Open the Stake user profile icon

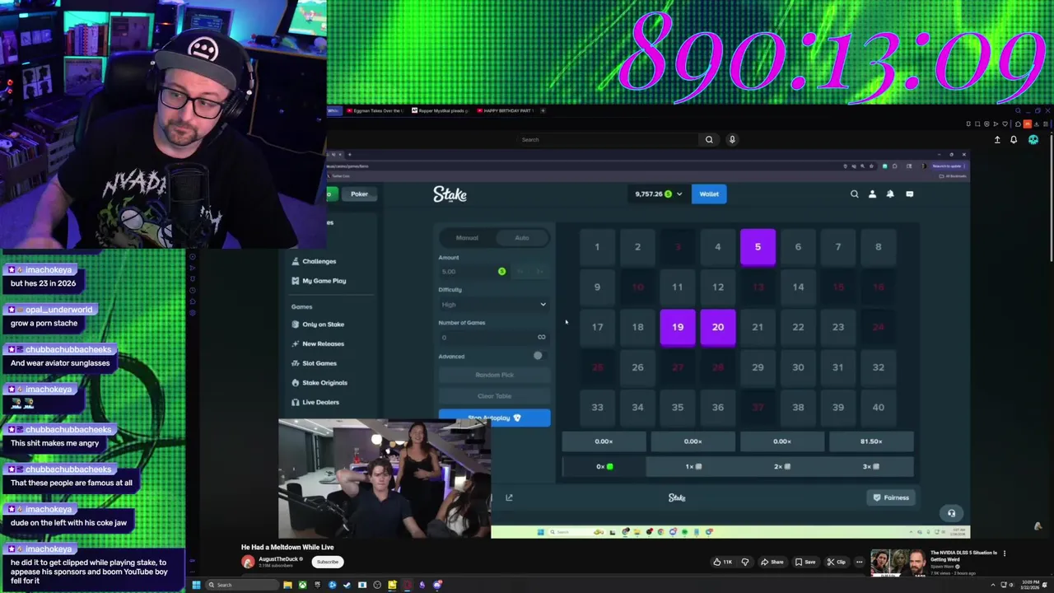coord(872,194)
